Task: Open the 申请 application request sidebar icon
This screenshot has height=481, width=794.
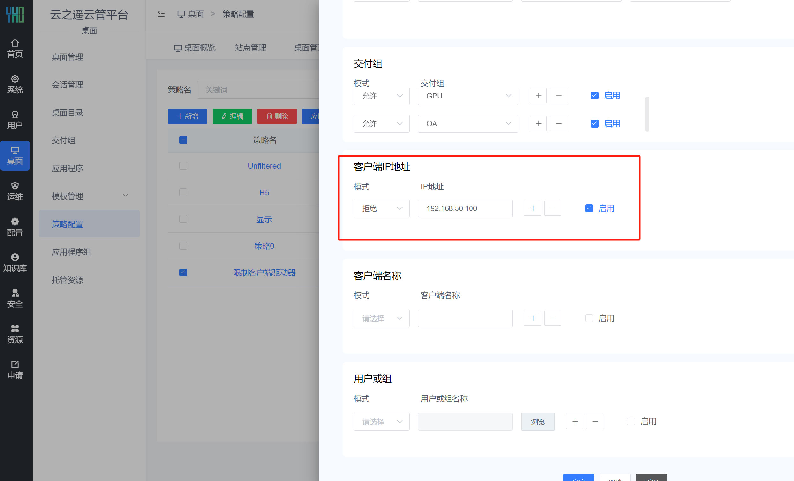Action: 15,370
